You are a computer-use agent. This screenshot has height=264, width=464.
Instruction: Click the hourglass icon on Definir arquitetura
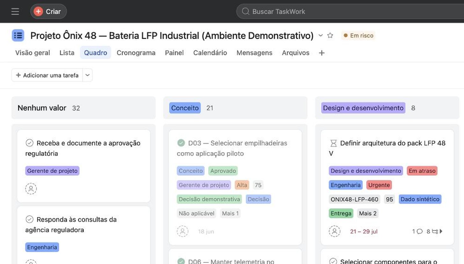click(333, 143)
